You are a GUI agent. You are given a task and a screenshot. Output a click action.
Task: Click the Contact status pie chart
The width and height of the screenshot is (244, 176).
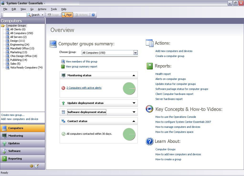pos(129,134)
